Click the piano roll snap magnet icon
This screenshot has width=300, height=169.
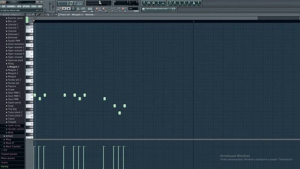(33, 15)
